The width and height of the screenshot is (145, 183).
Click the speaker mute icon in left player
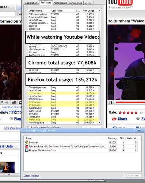7,102
